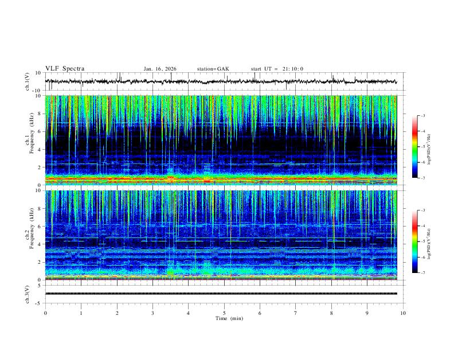Click the time axis tick label "8"
The image size is (454, 351).
(x=331, y=313)
